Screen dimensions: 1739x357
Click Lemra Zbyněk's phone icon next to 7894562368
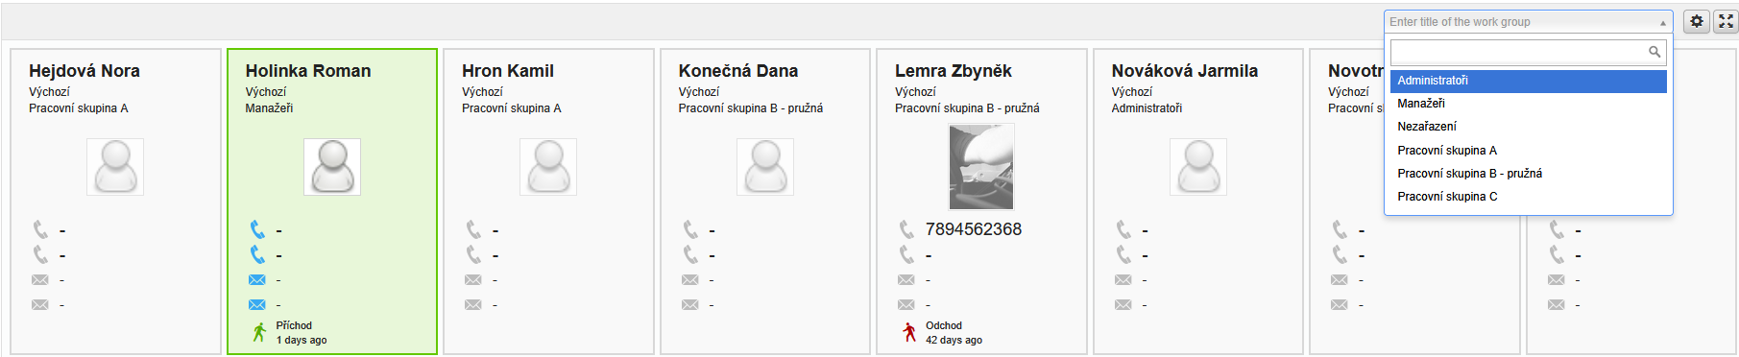coord(906,229)
